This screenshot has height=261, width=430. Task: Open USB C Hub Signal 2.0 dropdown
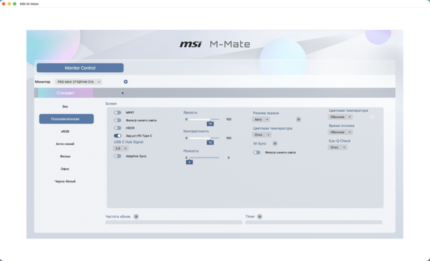point(120,149)
